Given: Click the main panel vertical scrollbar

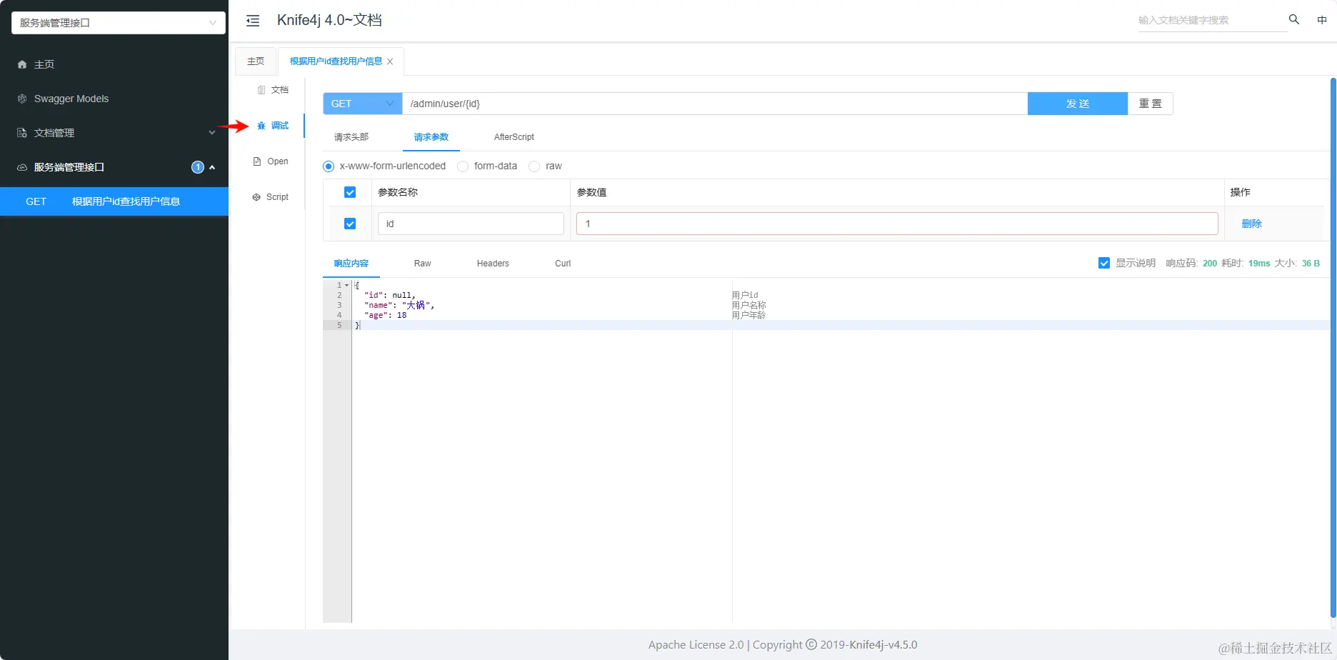Looking at the screenshot, I should tap(1333, 349).
